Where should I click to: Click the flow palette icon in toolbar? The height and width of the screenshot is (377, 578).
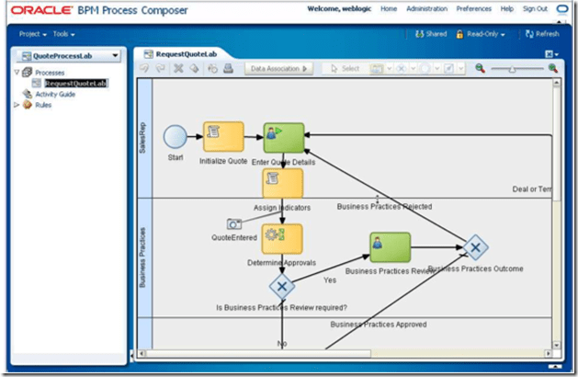[x=448, y=69]
